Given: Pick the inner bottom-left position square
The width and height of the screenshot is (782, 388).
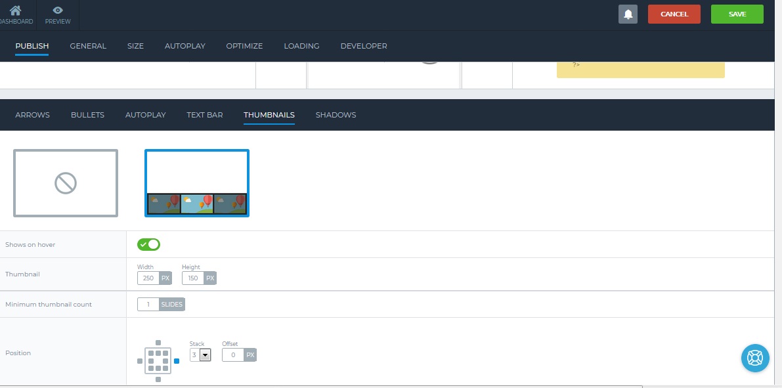Looking at the screenshot, I should [150, 368].
